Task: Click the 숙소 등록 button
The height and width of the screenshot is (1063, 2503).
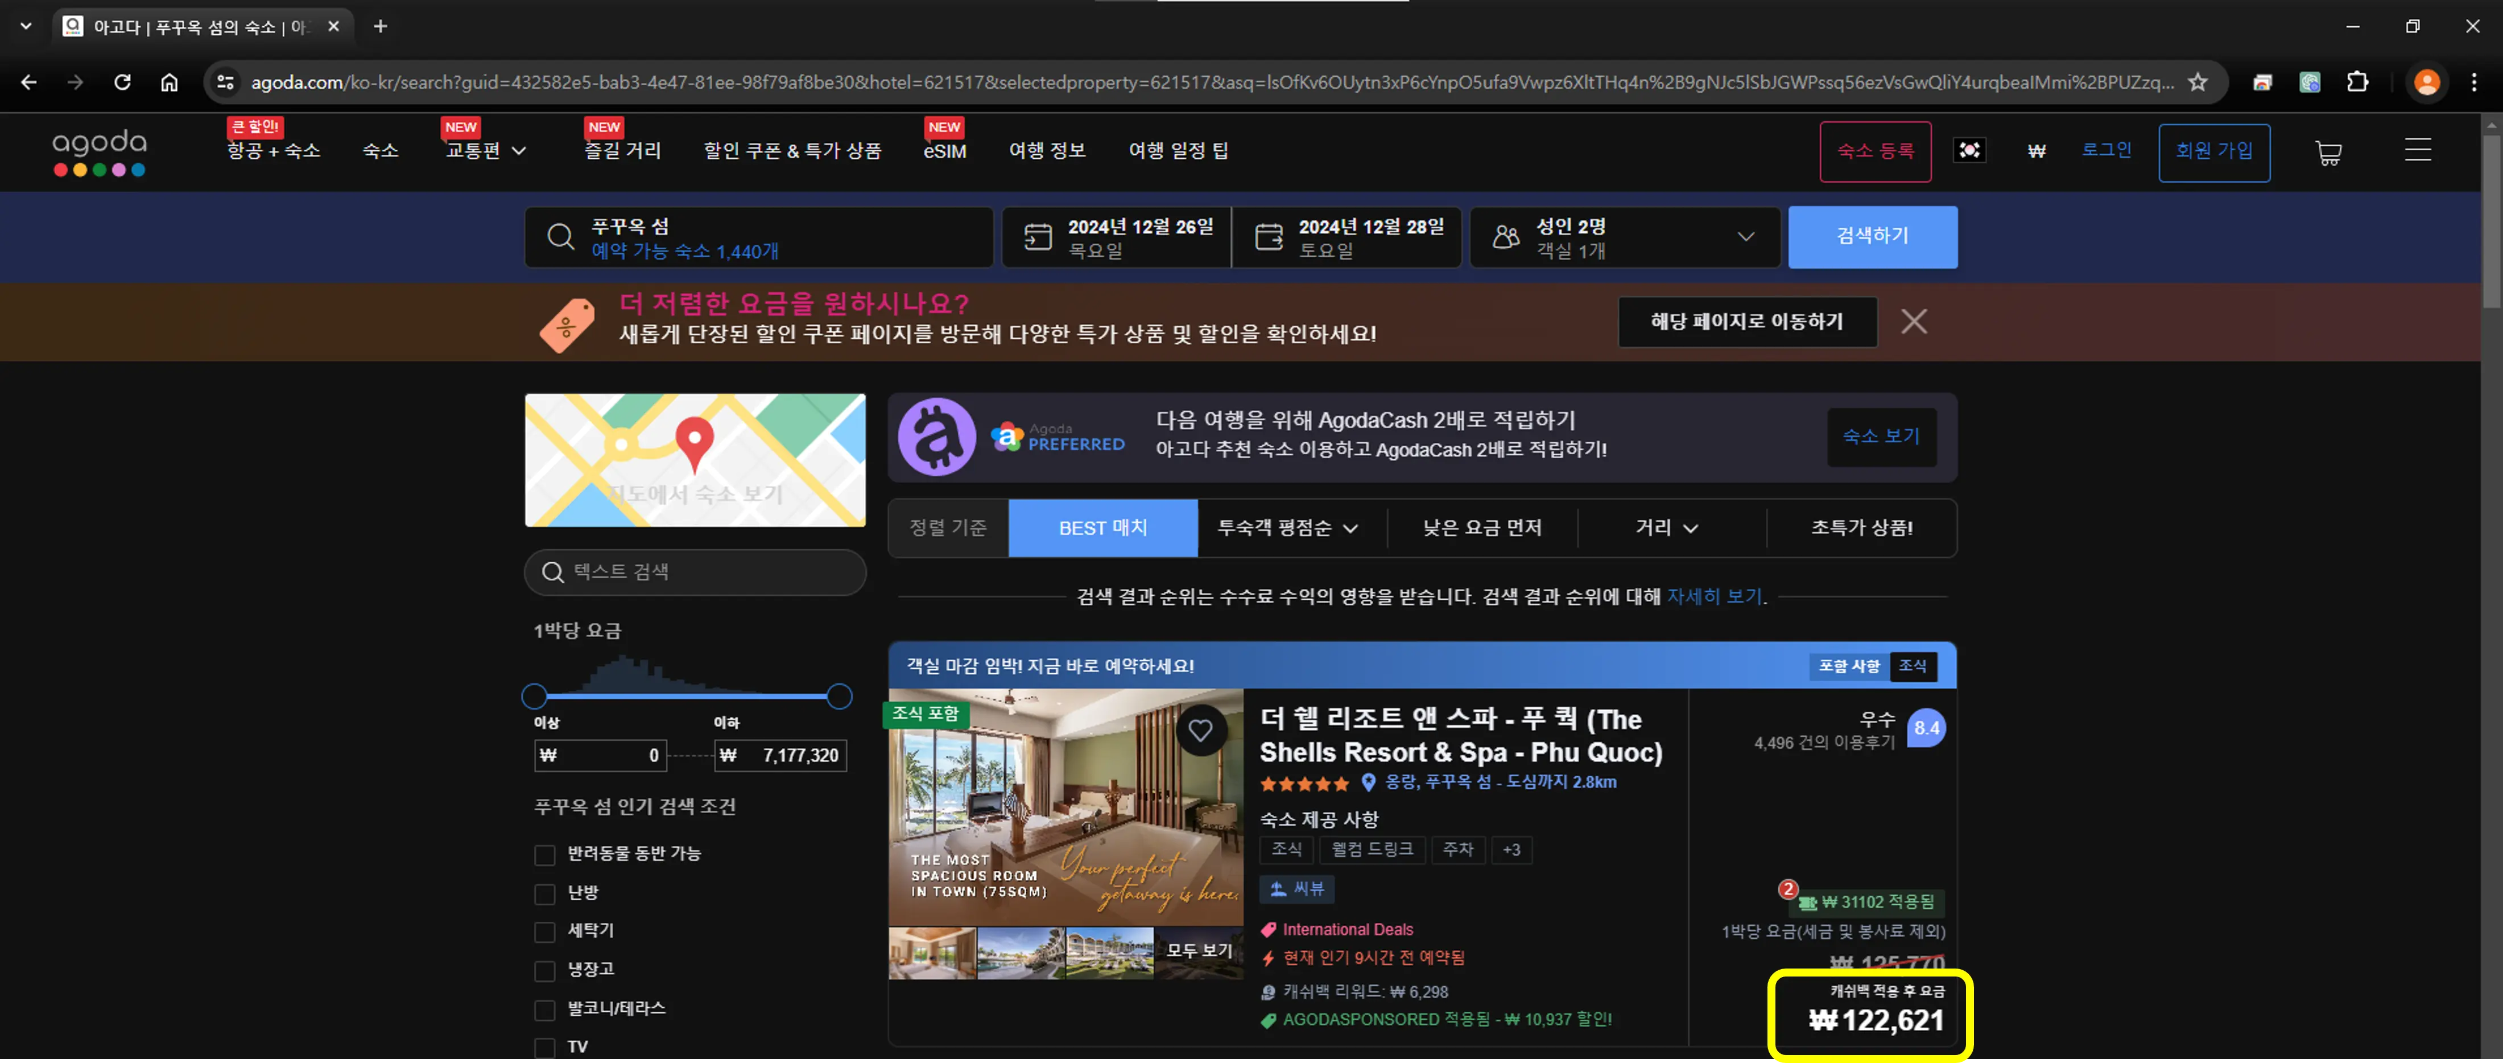Action: tap(1876, 151)
